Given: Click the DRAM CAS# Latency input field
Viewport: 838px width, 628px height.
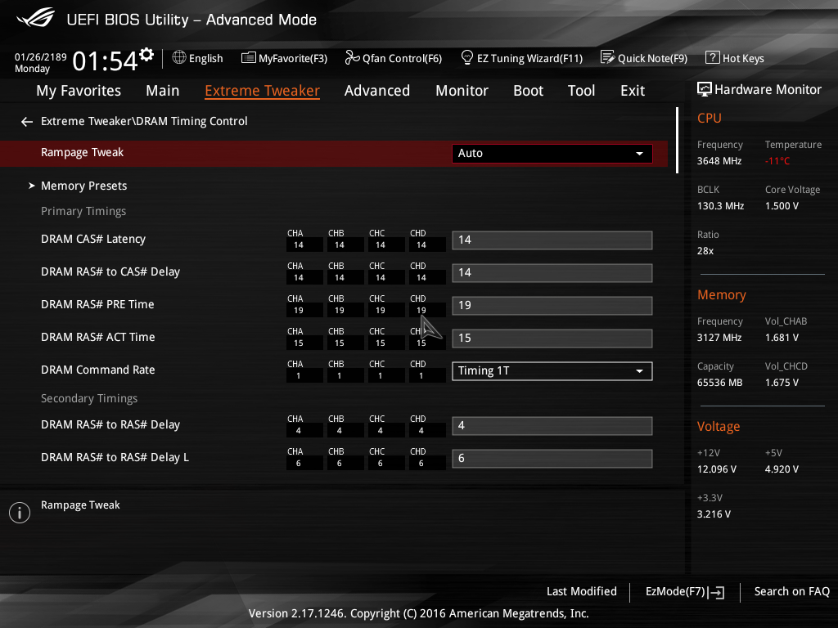Looking at the screenshot, I should [x=552, y=240].
